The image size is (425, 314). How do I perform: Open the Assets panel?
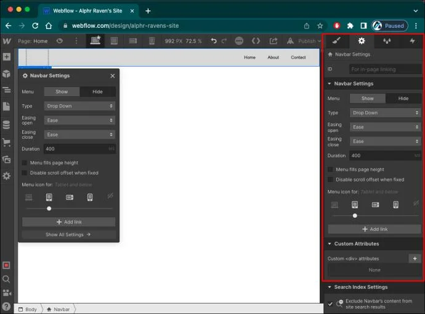[7, 159]
